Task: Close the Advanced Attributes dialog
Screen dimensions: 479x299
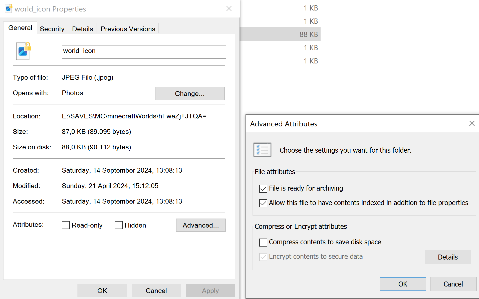Action: point(472,123)
